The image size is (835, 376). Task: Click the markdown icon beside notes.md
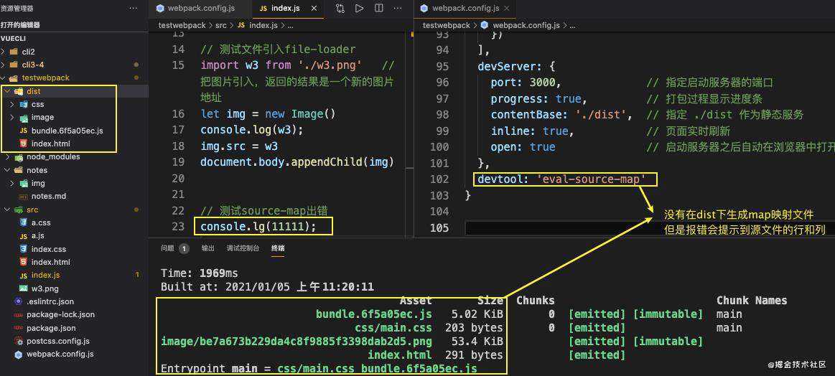pyautogui.click(x=23, y=197)
